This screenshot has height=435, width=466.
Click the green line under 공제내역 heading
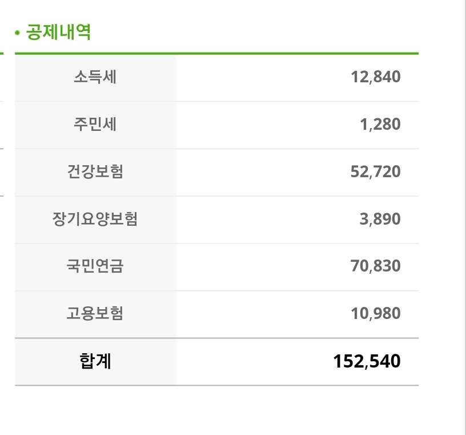(x=216, y=54)
